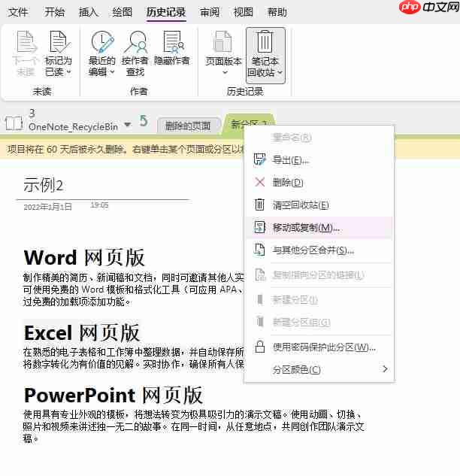Switch to the 视图 ribbon tab
The image size is (460, 476).
[x=244, y=12]
